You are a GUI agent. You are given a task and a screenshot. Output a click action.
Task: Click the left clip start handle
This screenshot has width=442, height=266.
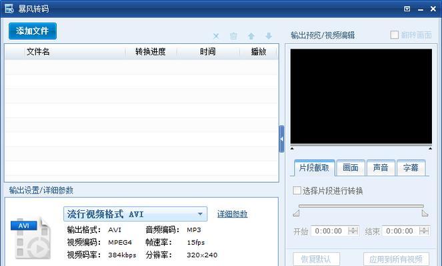click(296, 213)
